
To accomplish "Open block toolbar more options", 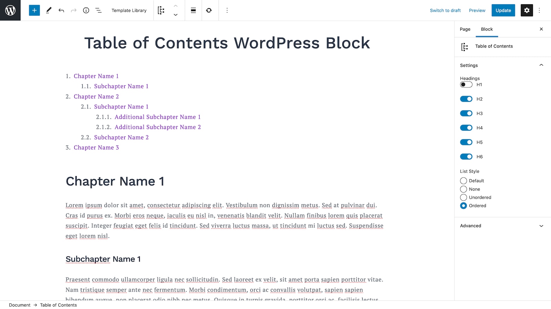I will 227,10.
